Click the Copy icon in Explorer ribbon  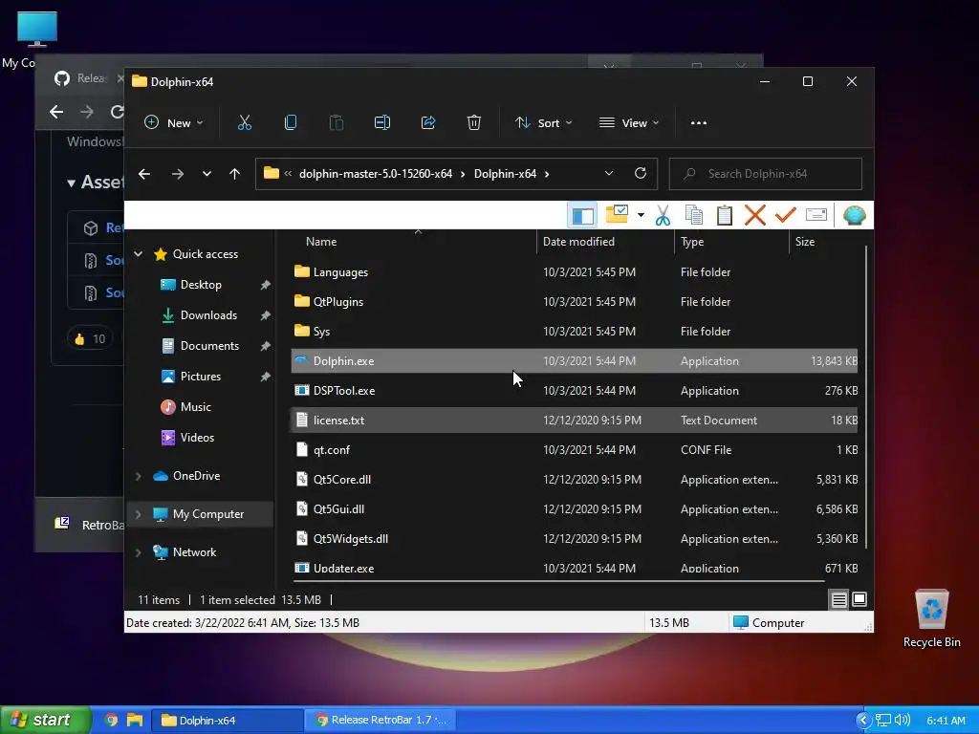pos(291,122)
